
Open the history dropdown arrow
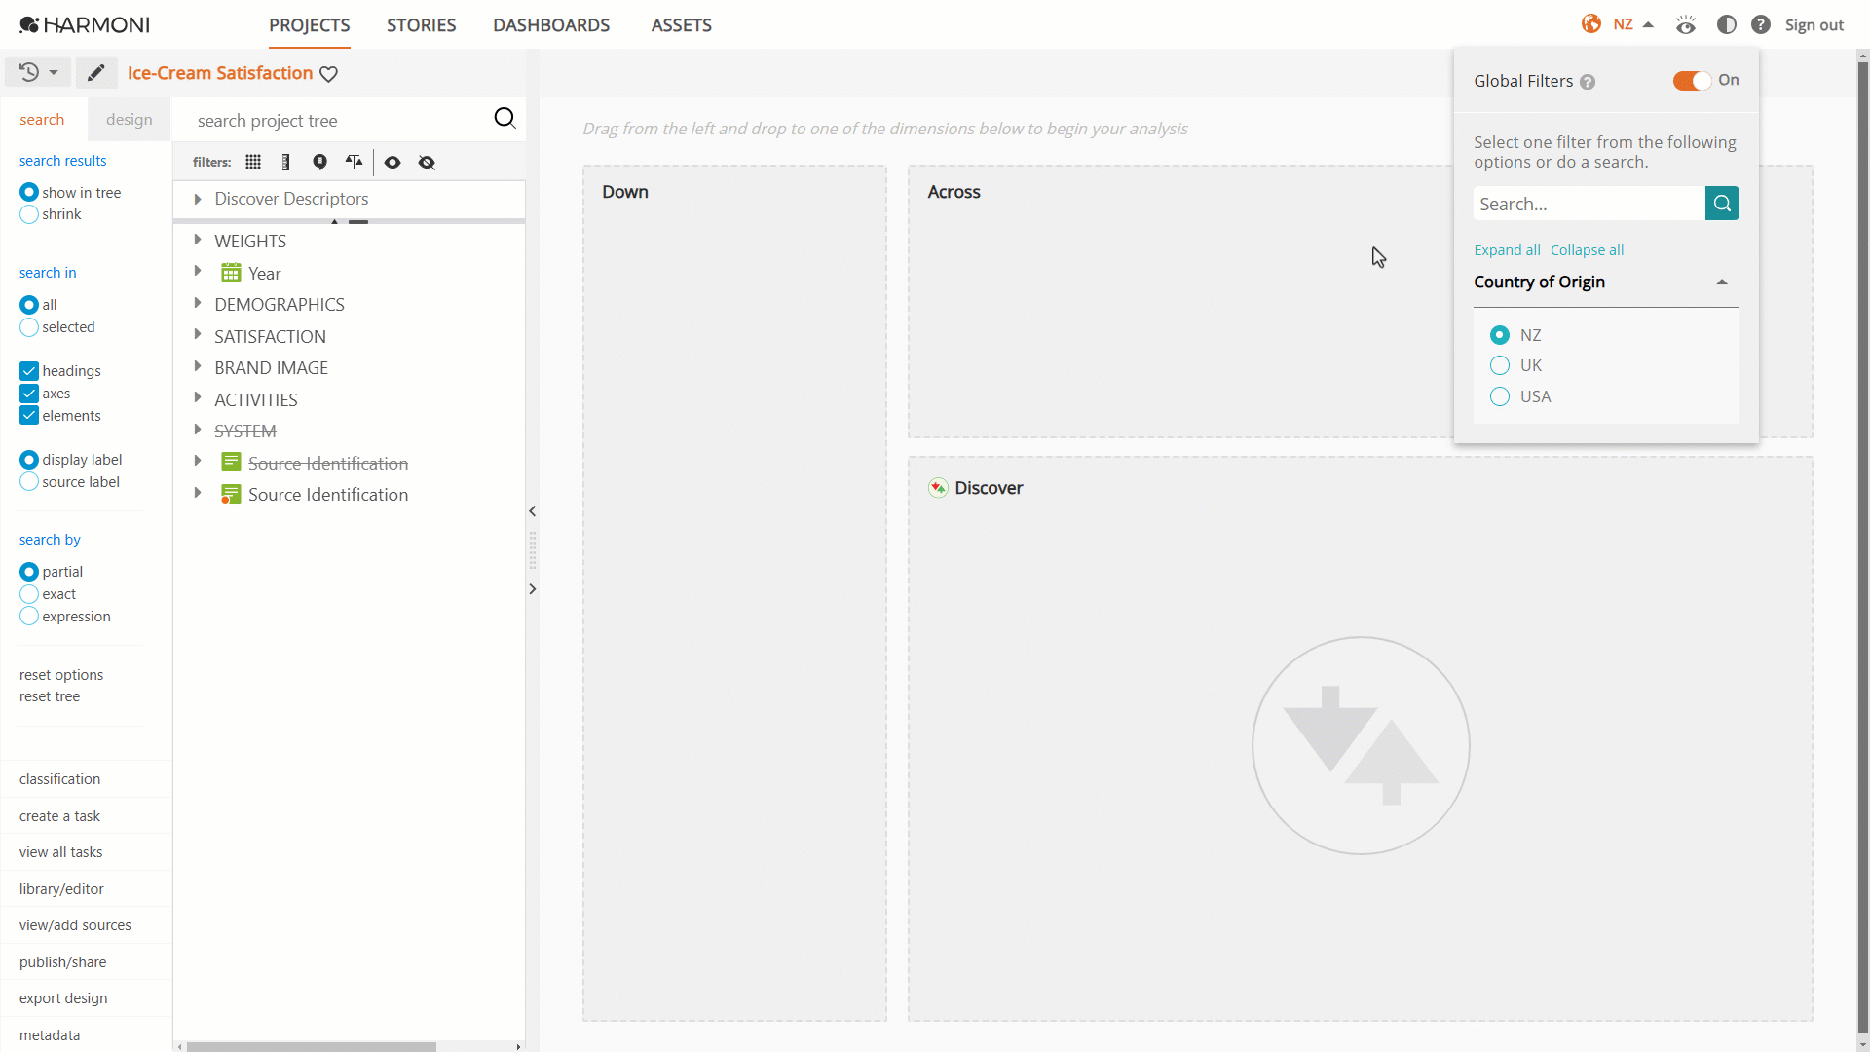[54, 73]
